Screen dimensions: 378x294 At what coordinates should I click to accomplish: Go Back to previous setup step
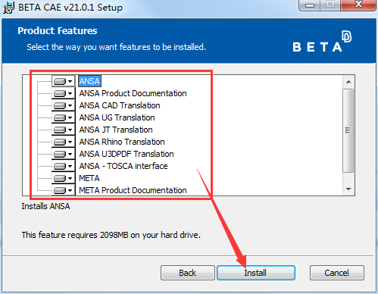188,273
